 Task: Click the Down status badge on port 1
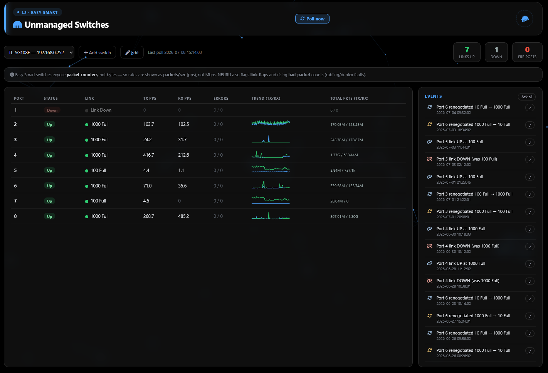[x=52, y=110]
